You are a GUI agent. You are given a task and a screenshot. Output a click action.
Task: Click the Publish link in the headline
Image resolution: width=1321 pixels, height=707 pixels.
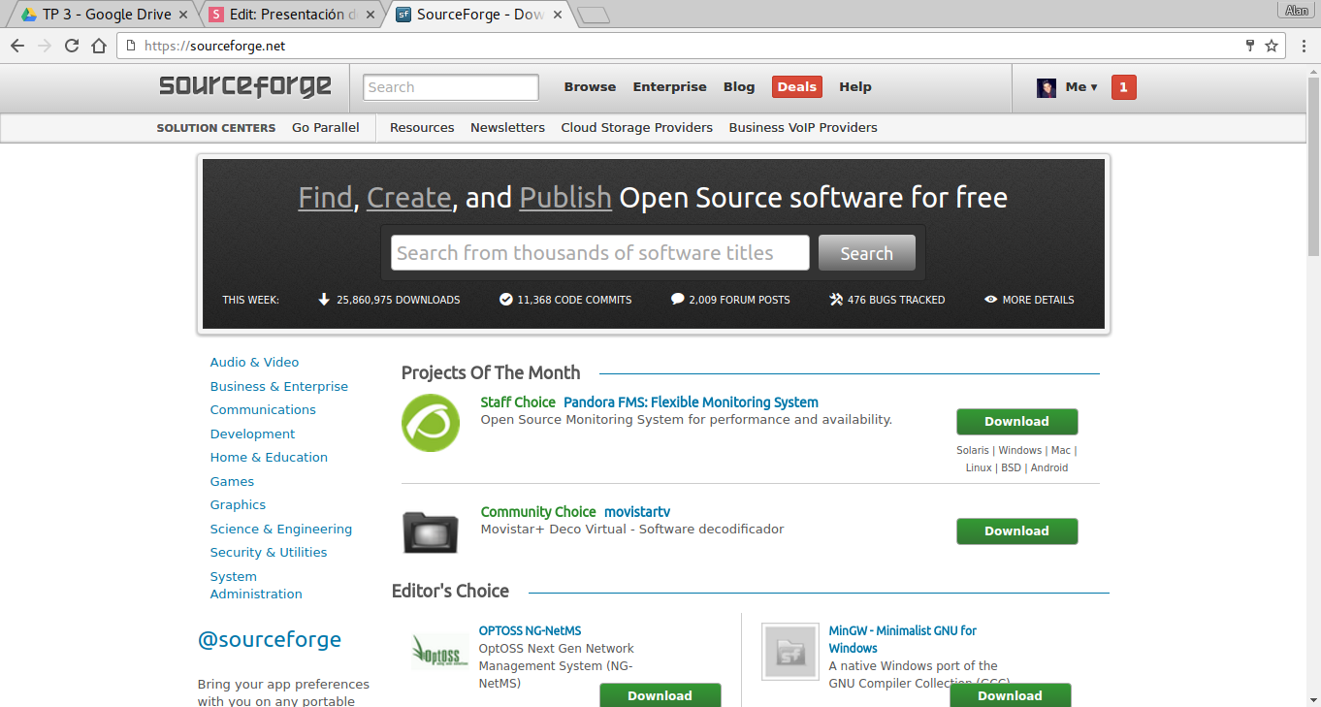point(565,198)
